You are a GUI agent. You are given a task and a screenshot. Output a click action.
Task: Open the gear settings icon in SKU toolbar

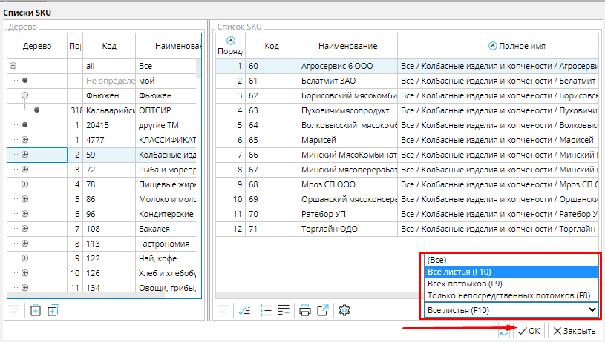tap(344, 311)
